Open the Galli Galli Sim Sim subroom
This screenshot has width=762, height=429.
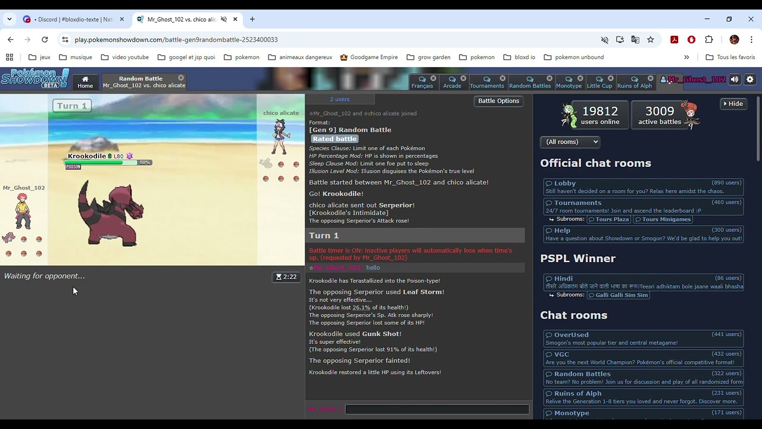pos(618,295)
